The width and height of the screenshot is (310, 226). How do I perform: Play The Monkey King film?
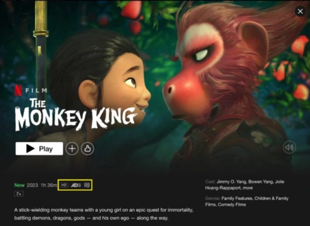click(39, 149)
